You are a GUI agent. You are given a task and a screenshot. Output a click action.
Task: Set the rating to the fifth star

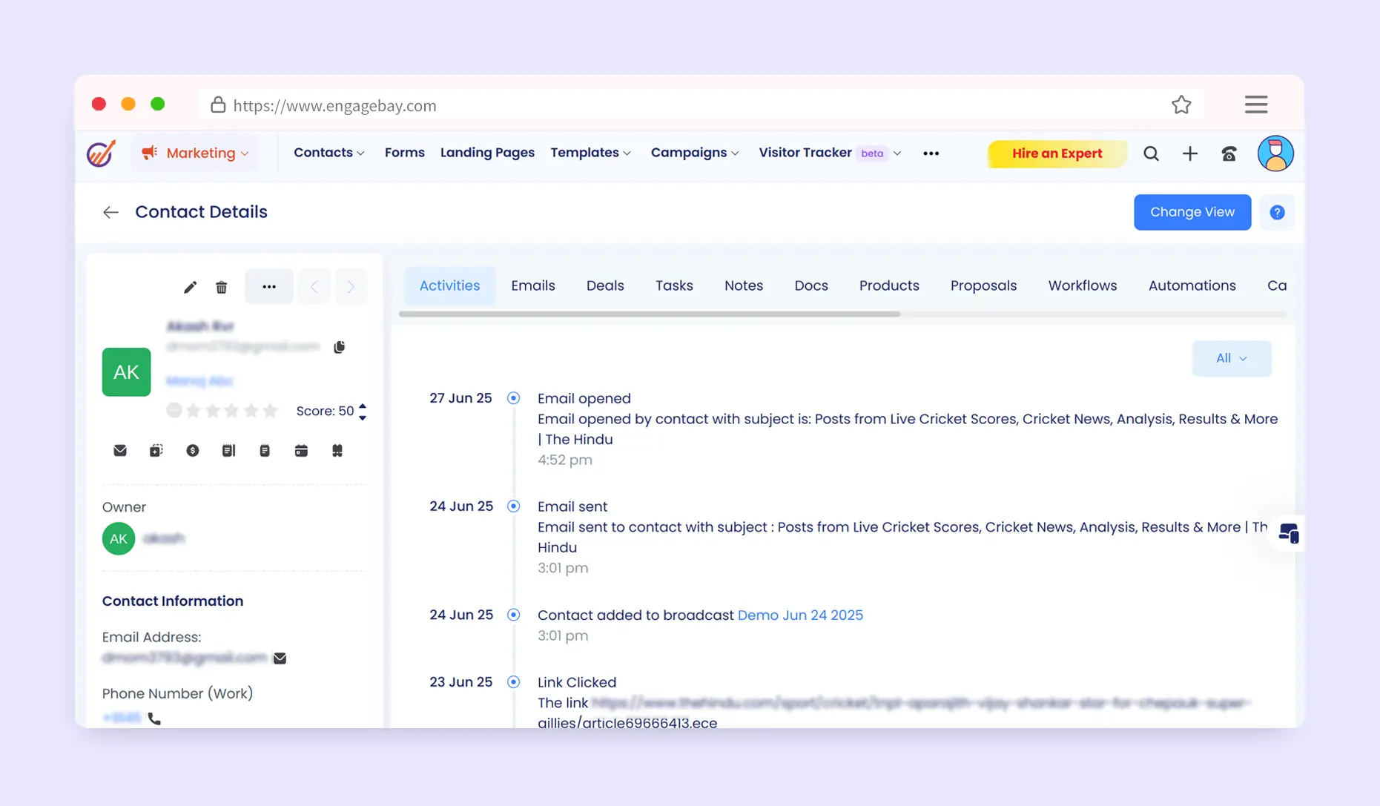[271, 411]
